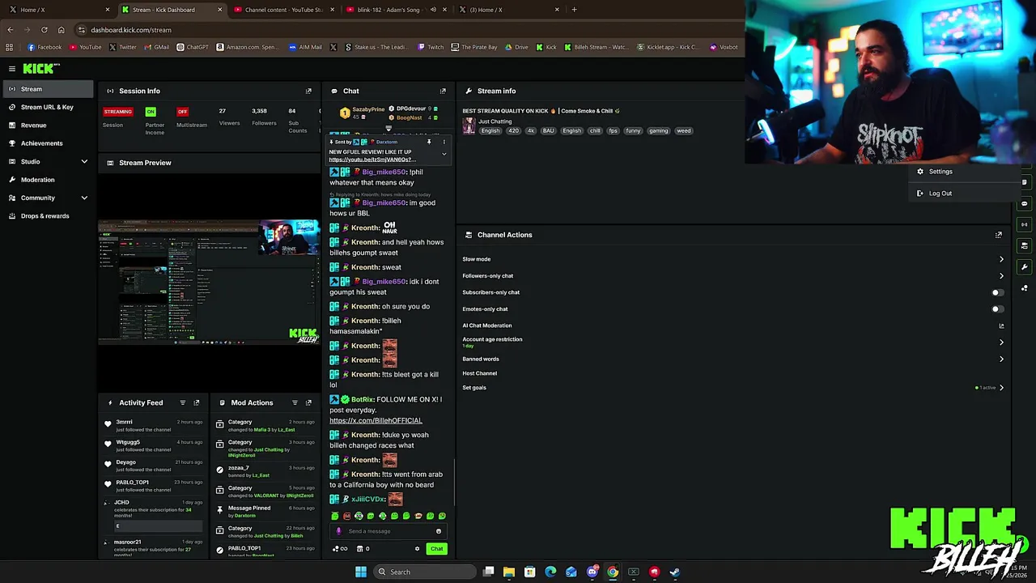Open Revenue in the sidebar
The height and width of the screenshot is (583, 1036).
(47, 125)
